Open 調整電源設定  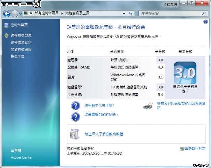21,43
